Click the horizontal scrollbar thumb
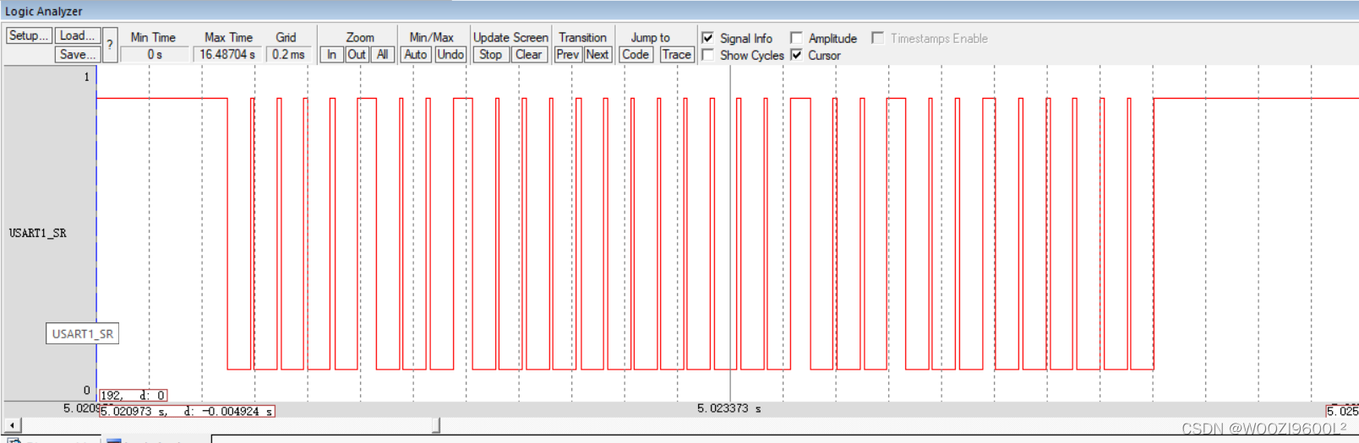 (x=436, y=425)
